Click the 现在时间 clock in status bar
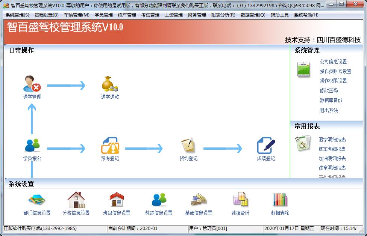This screenshot has width=367, height=236. [338, 228]
